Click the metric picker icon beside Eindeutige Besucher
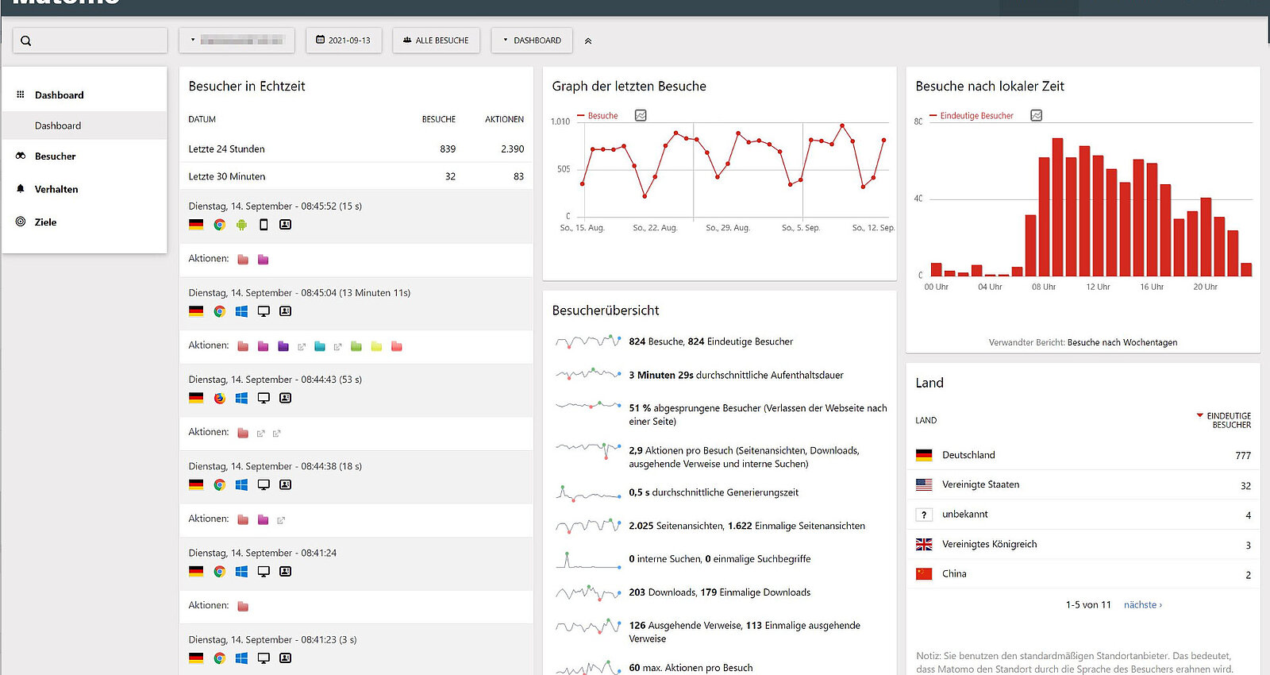1270x675 pixels. tap(1036, 116)
